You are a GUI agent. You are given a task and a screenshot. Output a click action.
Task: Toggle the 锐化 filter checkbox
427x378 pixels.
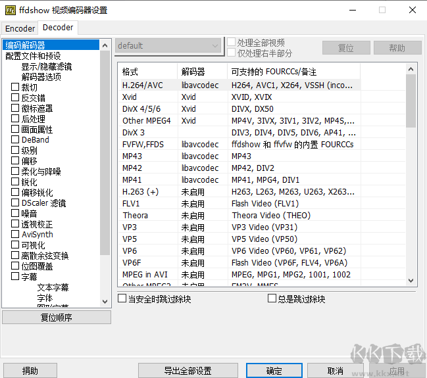click(15, 182)
